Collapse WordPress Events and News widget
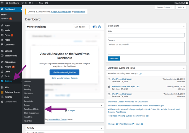Screen dimensions: 189x133 (184, 68)
